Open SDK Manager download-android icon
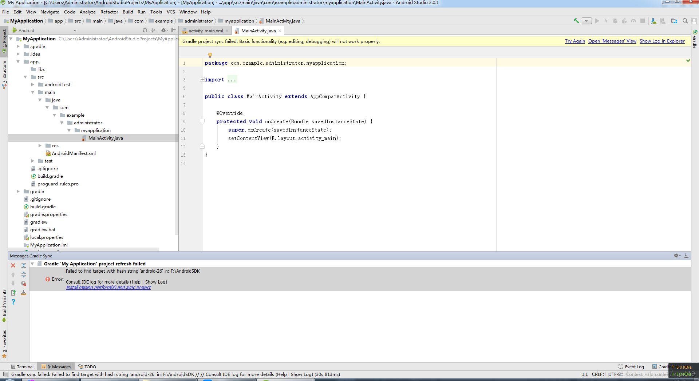Viewport: 699px width, 381px height. [x=654, y=21]
